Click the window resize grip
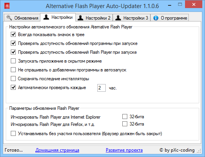This screenshot has width=205, height=157. (x=199, y=151)
